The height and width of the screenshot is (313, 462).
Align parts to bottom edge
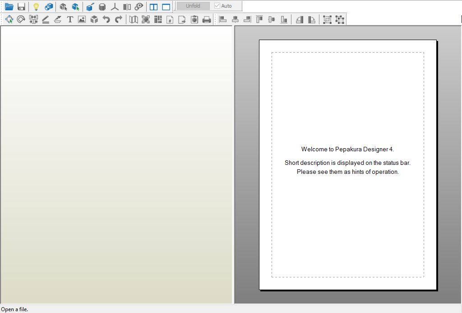(x=284, y=19)
